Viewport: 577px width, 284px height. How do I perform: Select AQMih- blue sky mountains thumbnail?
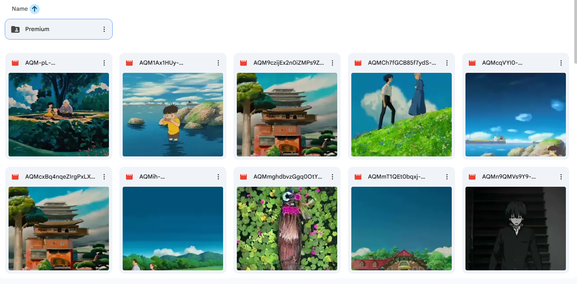pos(173,229)
